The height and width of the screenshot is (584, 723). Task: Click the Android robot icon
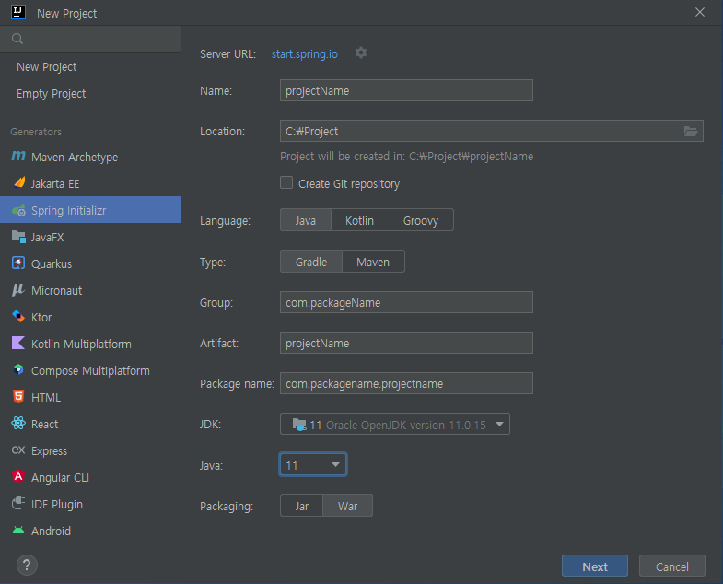[x=18, y=531]
